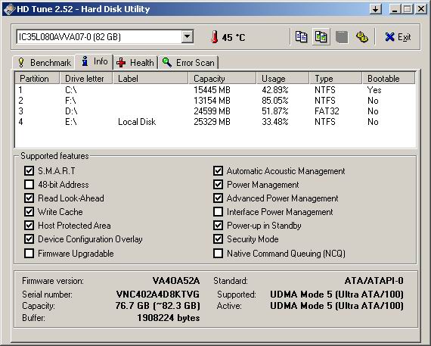This screenshot has height=346, width=431.
Task: Open the drive selection dropdown
Action: [x=188, y=36]
